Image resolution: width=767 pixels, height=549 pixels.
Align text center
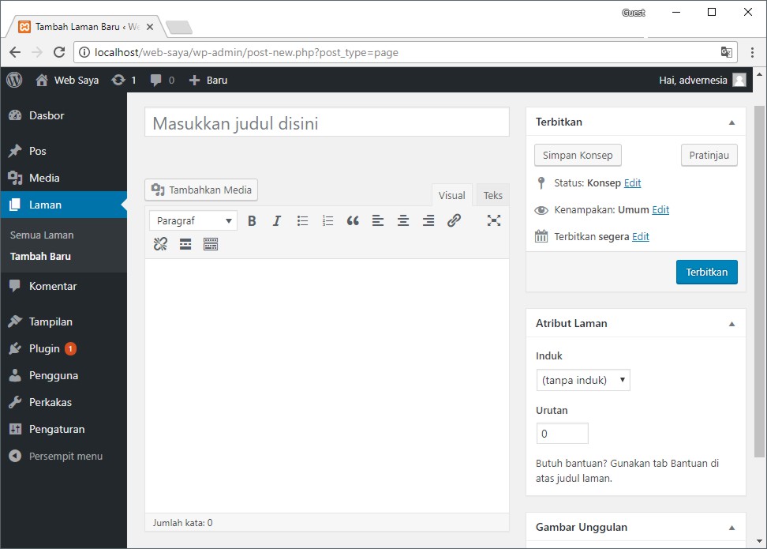tap(403, 221)
